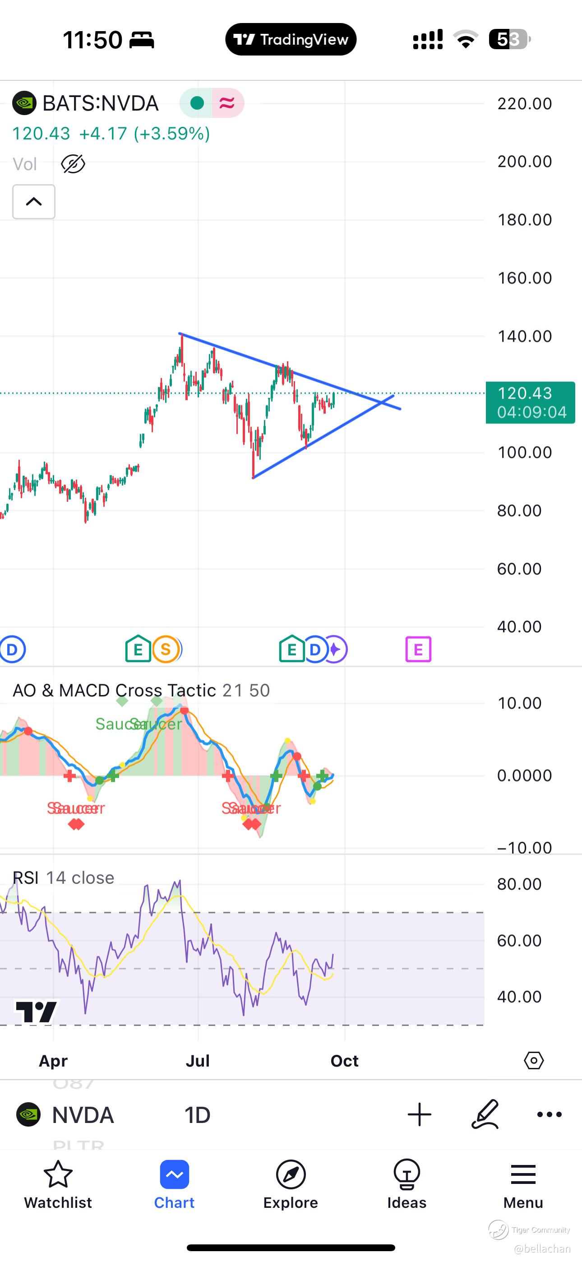Tap the pink upcoming E earnings marker
The width and height of the screenshot is (582, 1262).
tap(418, 649)
